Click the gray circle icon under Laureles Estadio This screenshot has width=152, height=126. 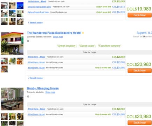(x=28, y=41)
